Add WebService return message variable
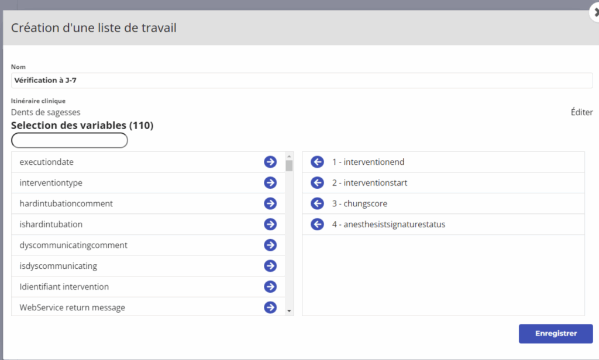Viewport: 599px width, 360px height. coord(270,307)
